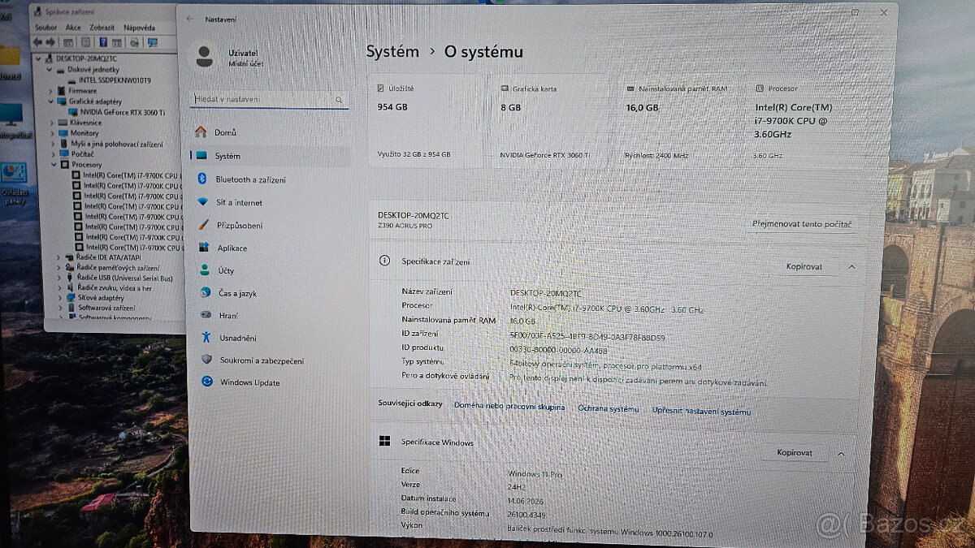Click back arrow in Správce zařízení toolbar
The height and width of the screenshot is (548, 975).
pos(37,42)
